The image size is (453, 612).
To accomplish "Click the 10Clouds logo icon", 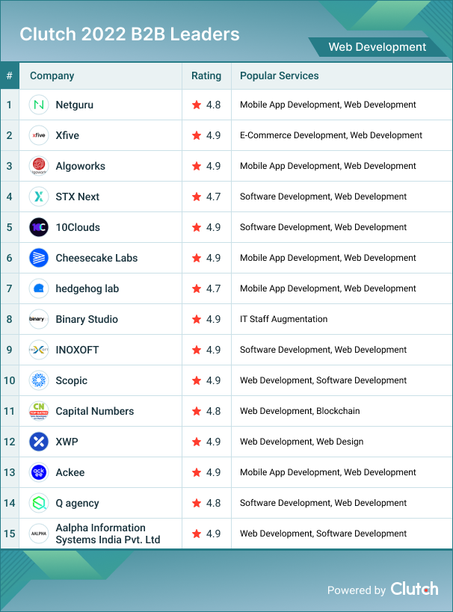I will [39, 227].
